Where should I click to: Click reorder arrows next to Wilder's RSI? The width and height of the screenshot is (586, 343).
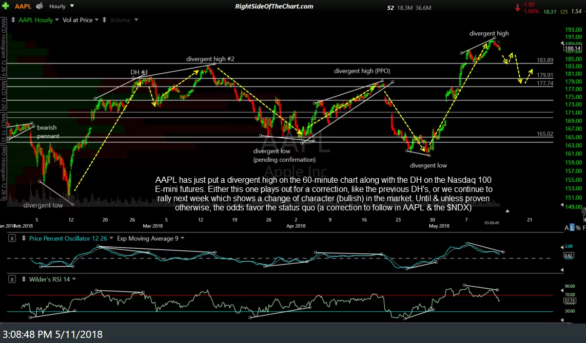pyautogui.click(x=24, y=279)
